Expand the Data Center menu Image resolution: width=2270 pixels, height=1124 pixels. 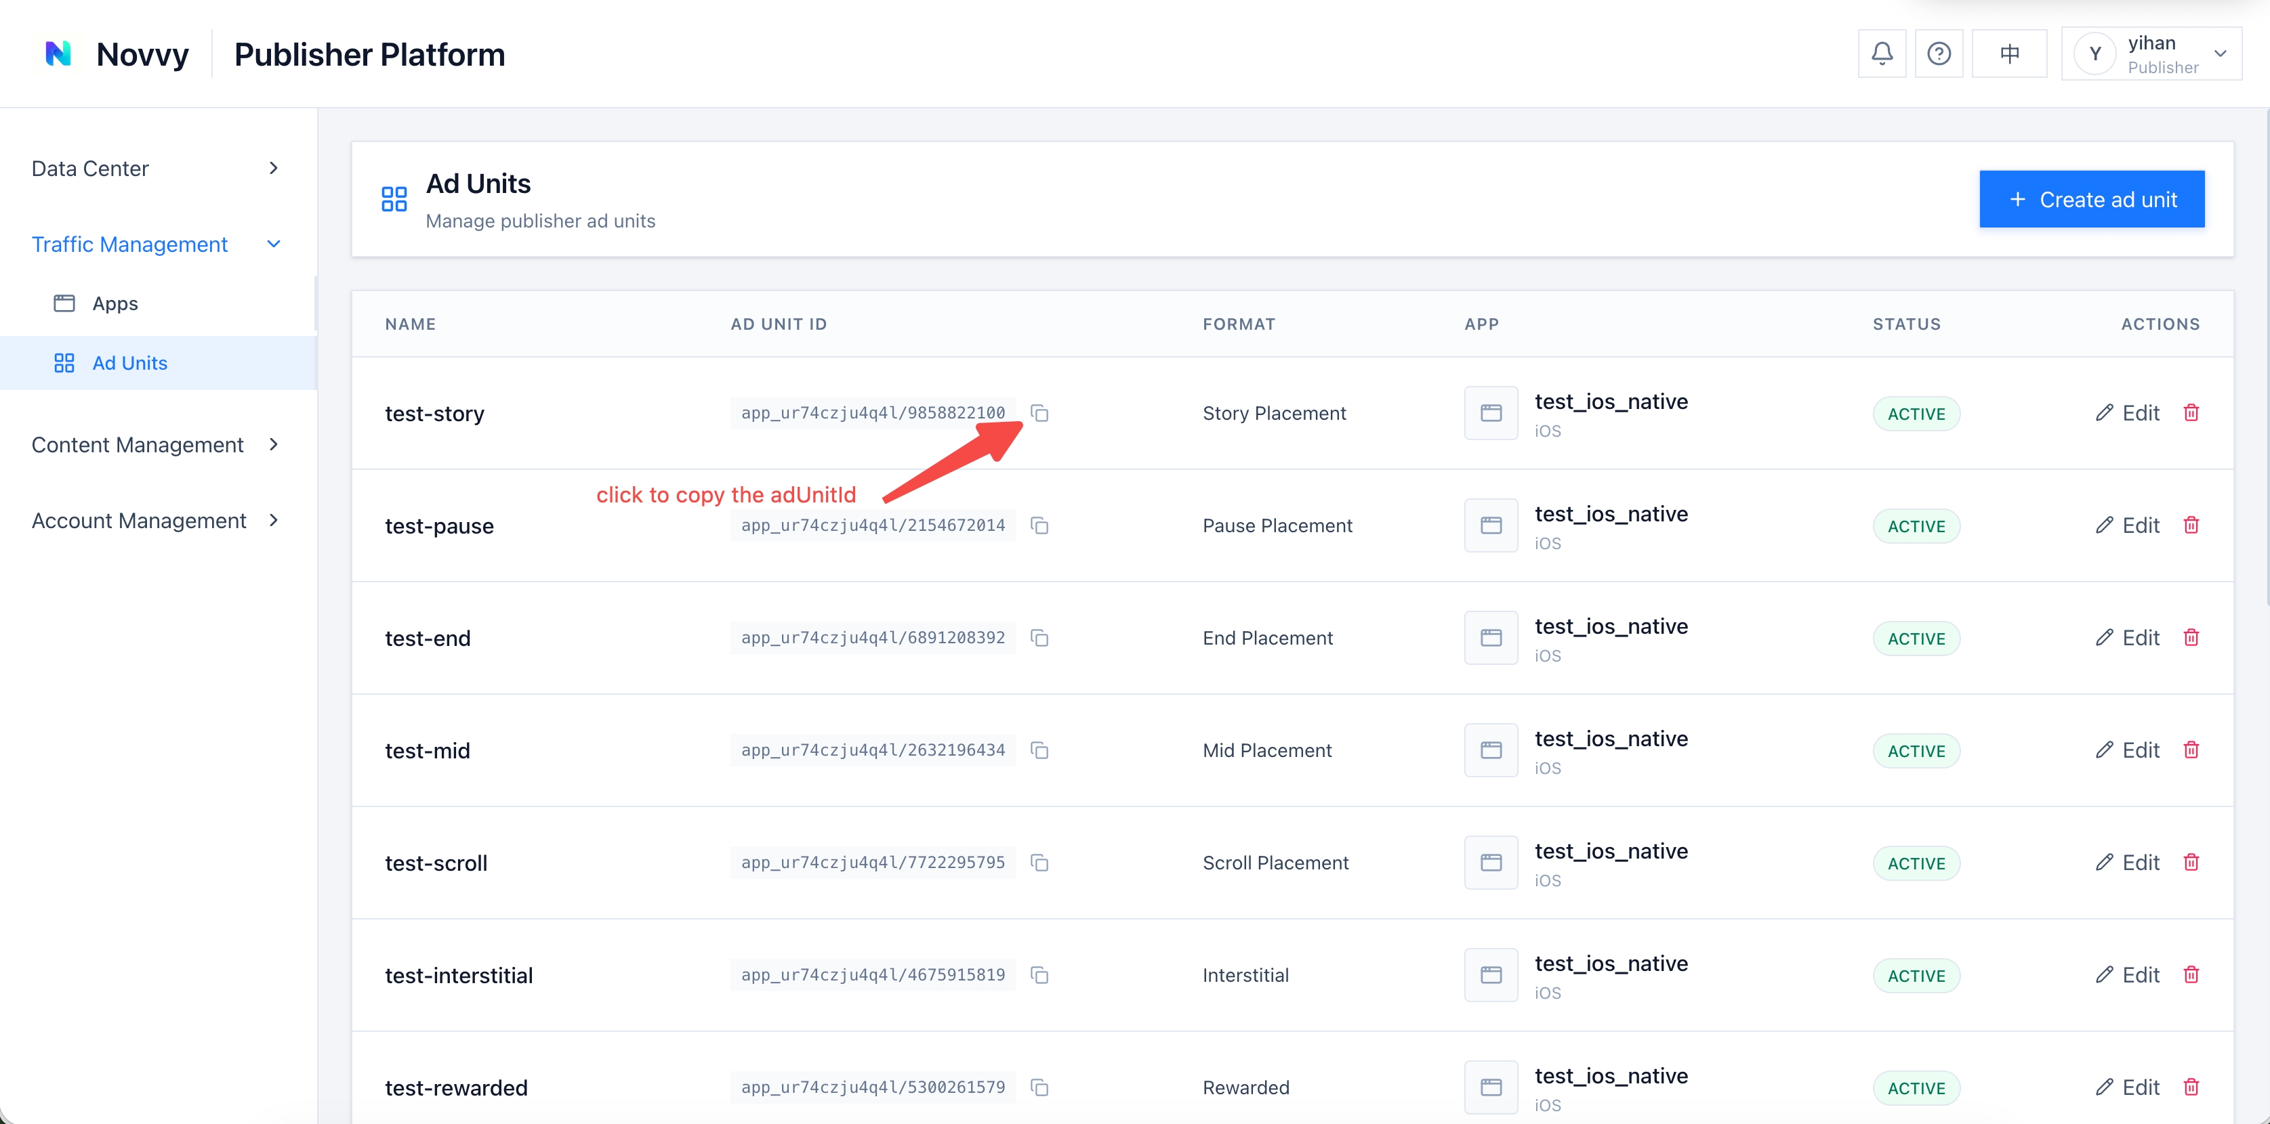157,168
